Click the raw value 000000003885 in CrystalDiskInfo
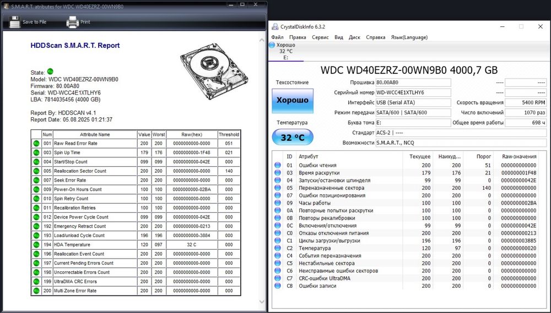 pyautogui.click(x=520, y=241)
